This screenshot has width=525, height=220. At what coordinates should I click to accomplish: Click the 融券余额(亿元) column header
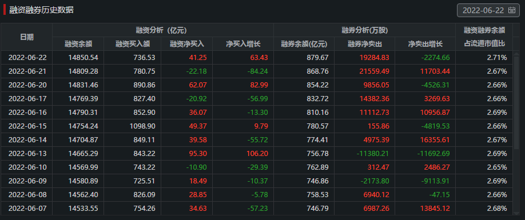click(x=304, y=44)
